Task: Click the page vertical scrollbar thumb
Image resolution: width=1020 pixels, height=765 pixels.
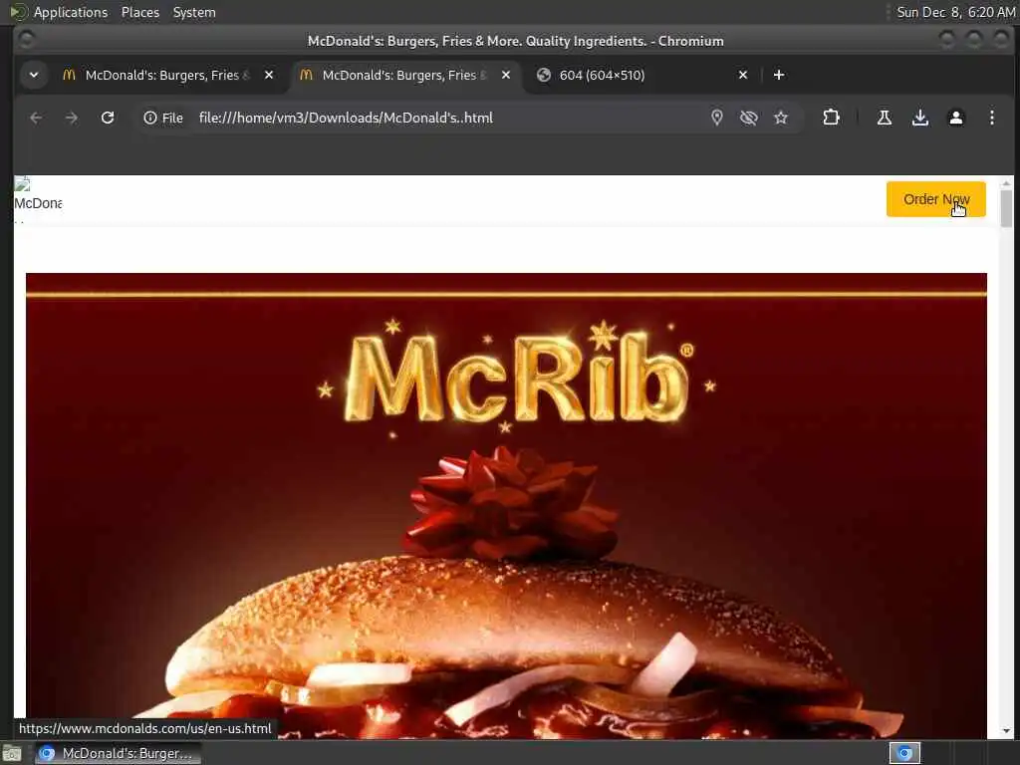Action: (1006, 207)
